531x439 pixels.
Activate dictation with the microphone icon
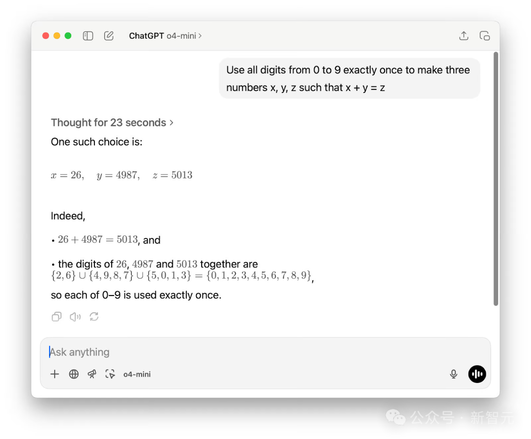pyautogui.click(x=453, y=374)
